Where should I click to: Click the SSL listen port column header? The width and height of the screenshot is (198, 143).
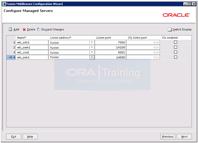(143, 38)
